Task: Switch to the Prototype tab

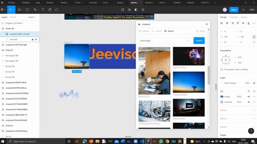Action: click(233, 17)
